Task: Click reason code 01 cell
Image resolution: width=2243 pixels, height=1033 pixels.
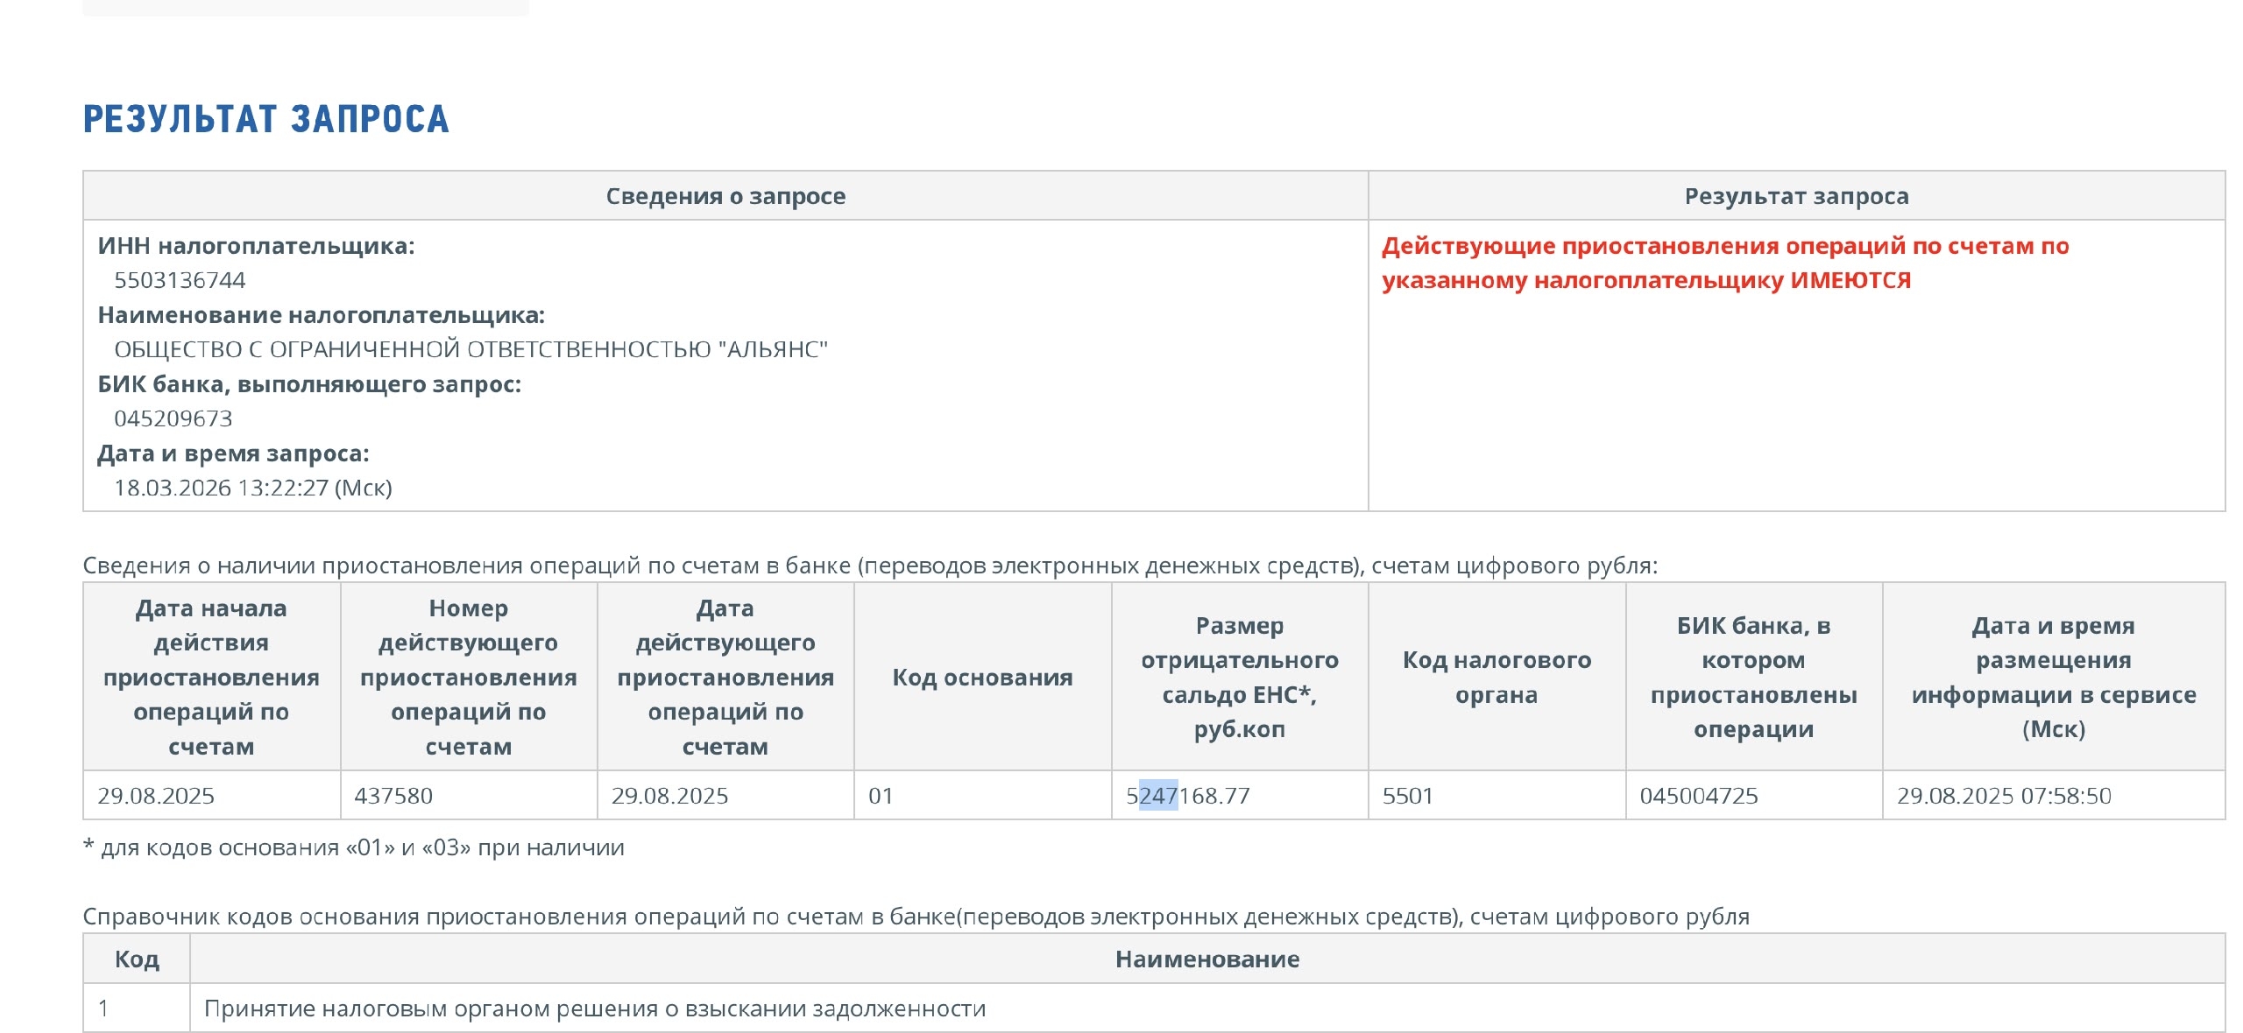Action: tap(881, 796)
